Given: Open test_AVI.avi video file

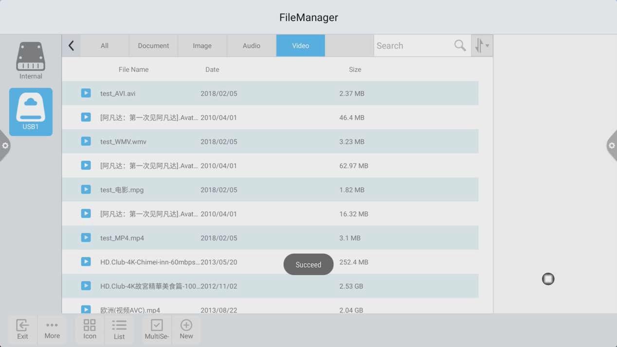Looking at the screenshot, I should [118, 93].
